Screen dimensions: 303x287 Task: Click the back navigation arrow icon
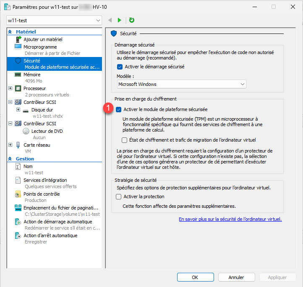[110, 20]
